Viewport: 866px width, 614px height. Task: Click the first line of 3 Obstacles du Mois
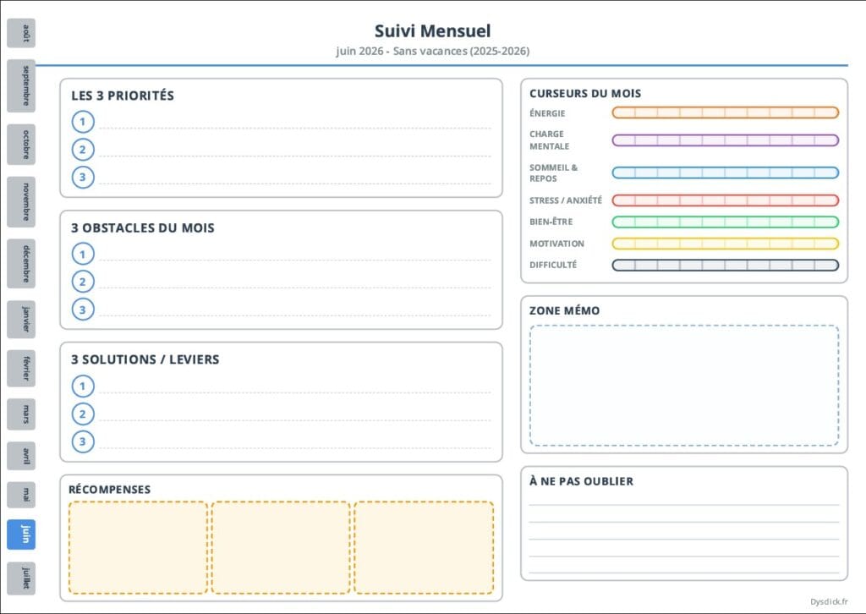pos(294,255)
